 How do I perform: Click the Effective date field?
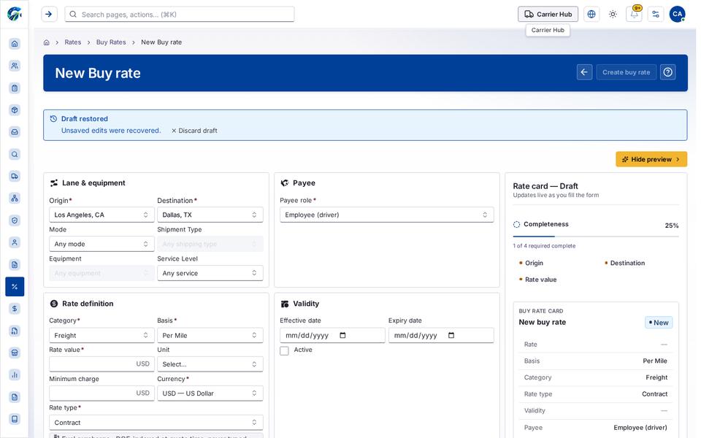pos(332,336)
